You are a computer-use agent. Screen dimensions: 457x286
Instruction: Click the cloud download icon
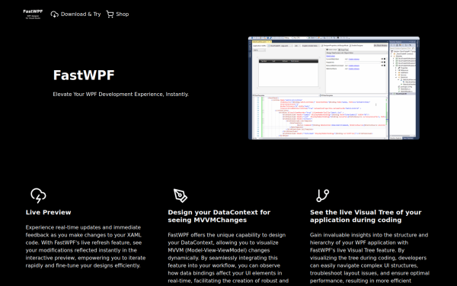click(55, 14)
